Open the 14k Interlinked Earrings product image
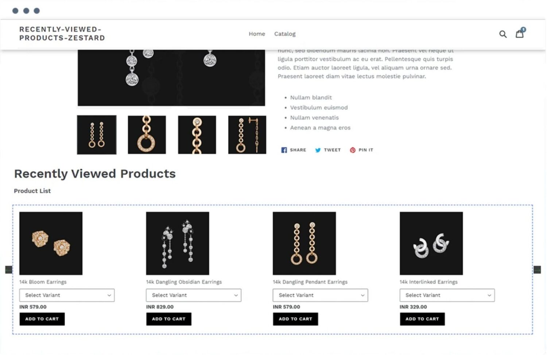This screenshot has height=355, width=547. point(431,243)
